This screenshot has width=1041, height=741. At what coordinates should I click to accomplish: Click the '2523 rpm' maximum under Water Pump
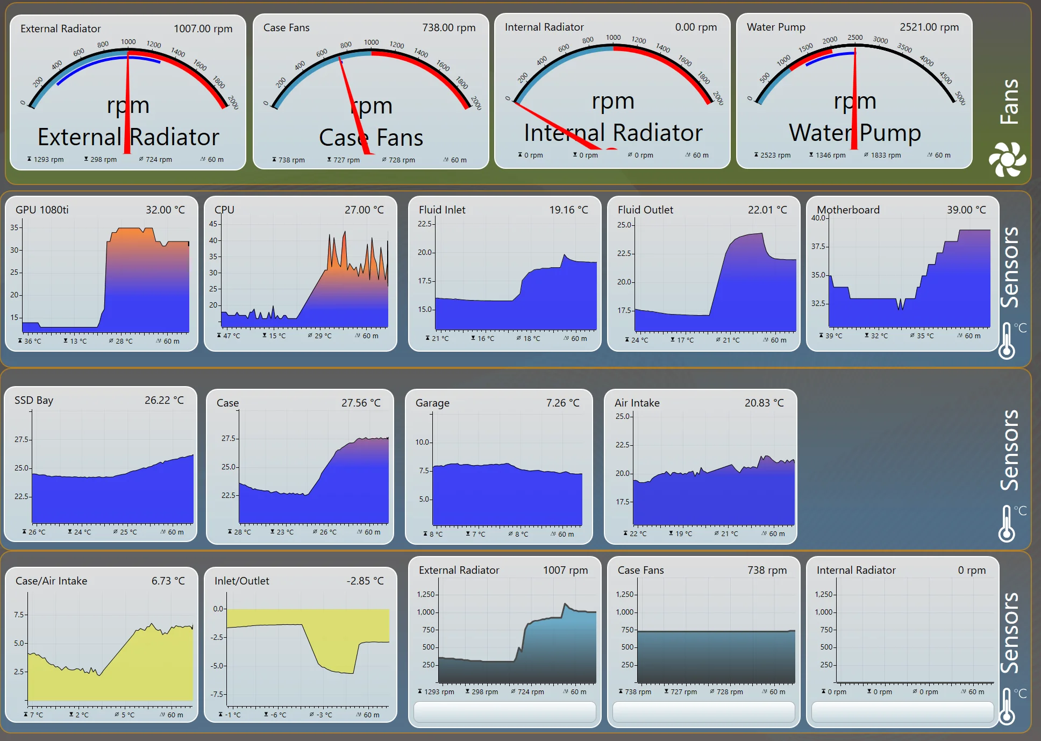click(772, 155)
